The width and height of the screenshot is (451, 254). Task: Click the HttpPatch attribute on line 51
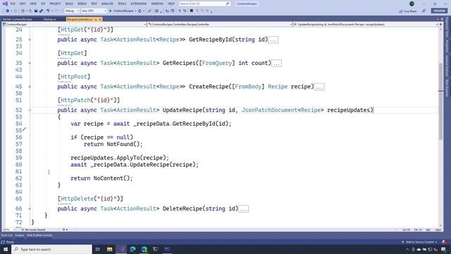point(89,100)
